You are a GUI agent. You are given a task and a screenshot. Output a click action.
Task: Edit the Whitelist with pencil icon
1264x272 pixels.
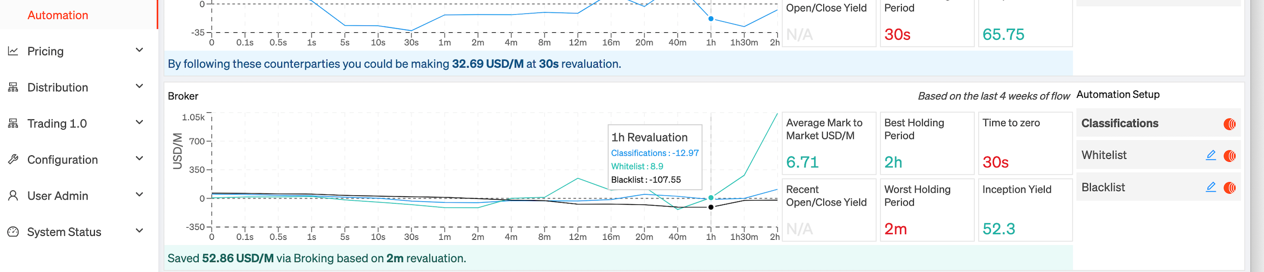point(1211,155)
